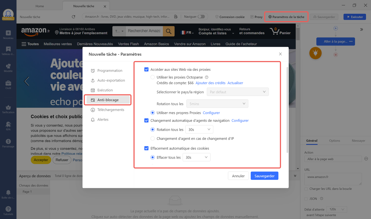Click the Sauvegarder button in the dialog
The width and height of the screenshot is (371, 219).
(264, 175)
